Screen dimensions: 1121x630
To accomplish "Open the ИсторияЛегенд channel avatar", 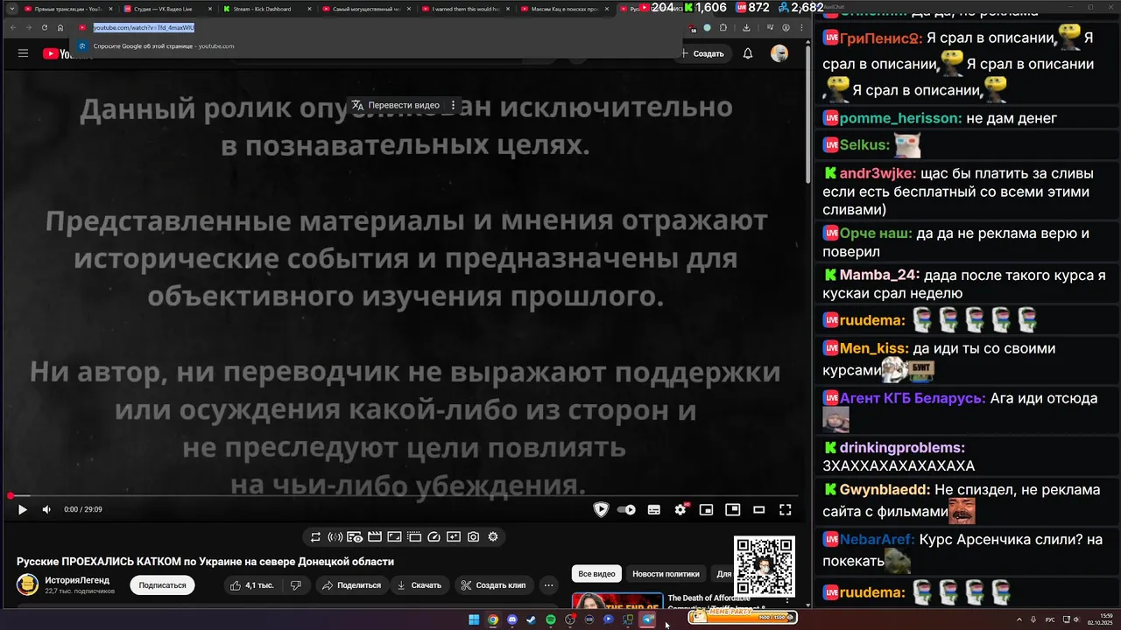I will tap(27, 584).
